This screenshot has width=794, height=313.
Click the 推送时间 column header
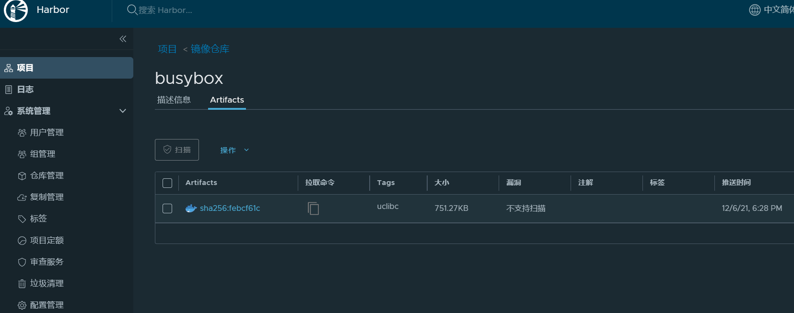pyautogui.click(x=736, y=183)
